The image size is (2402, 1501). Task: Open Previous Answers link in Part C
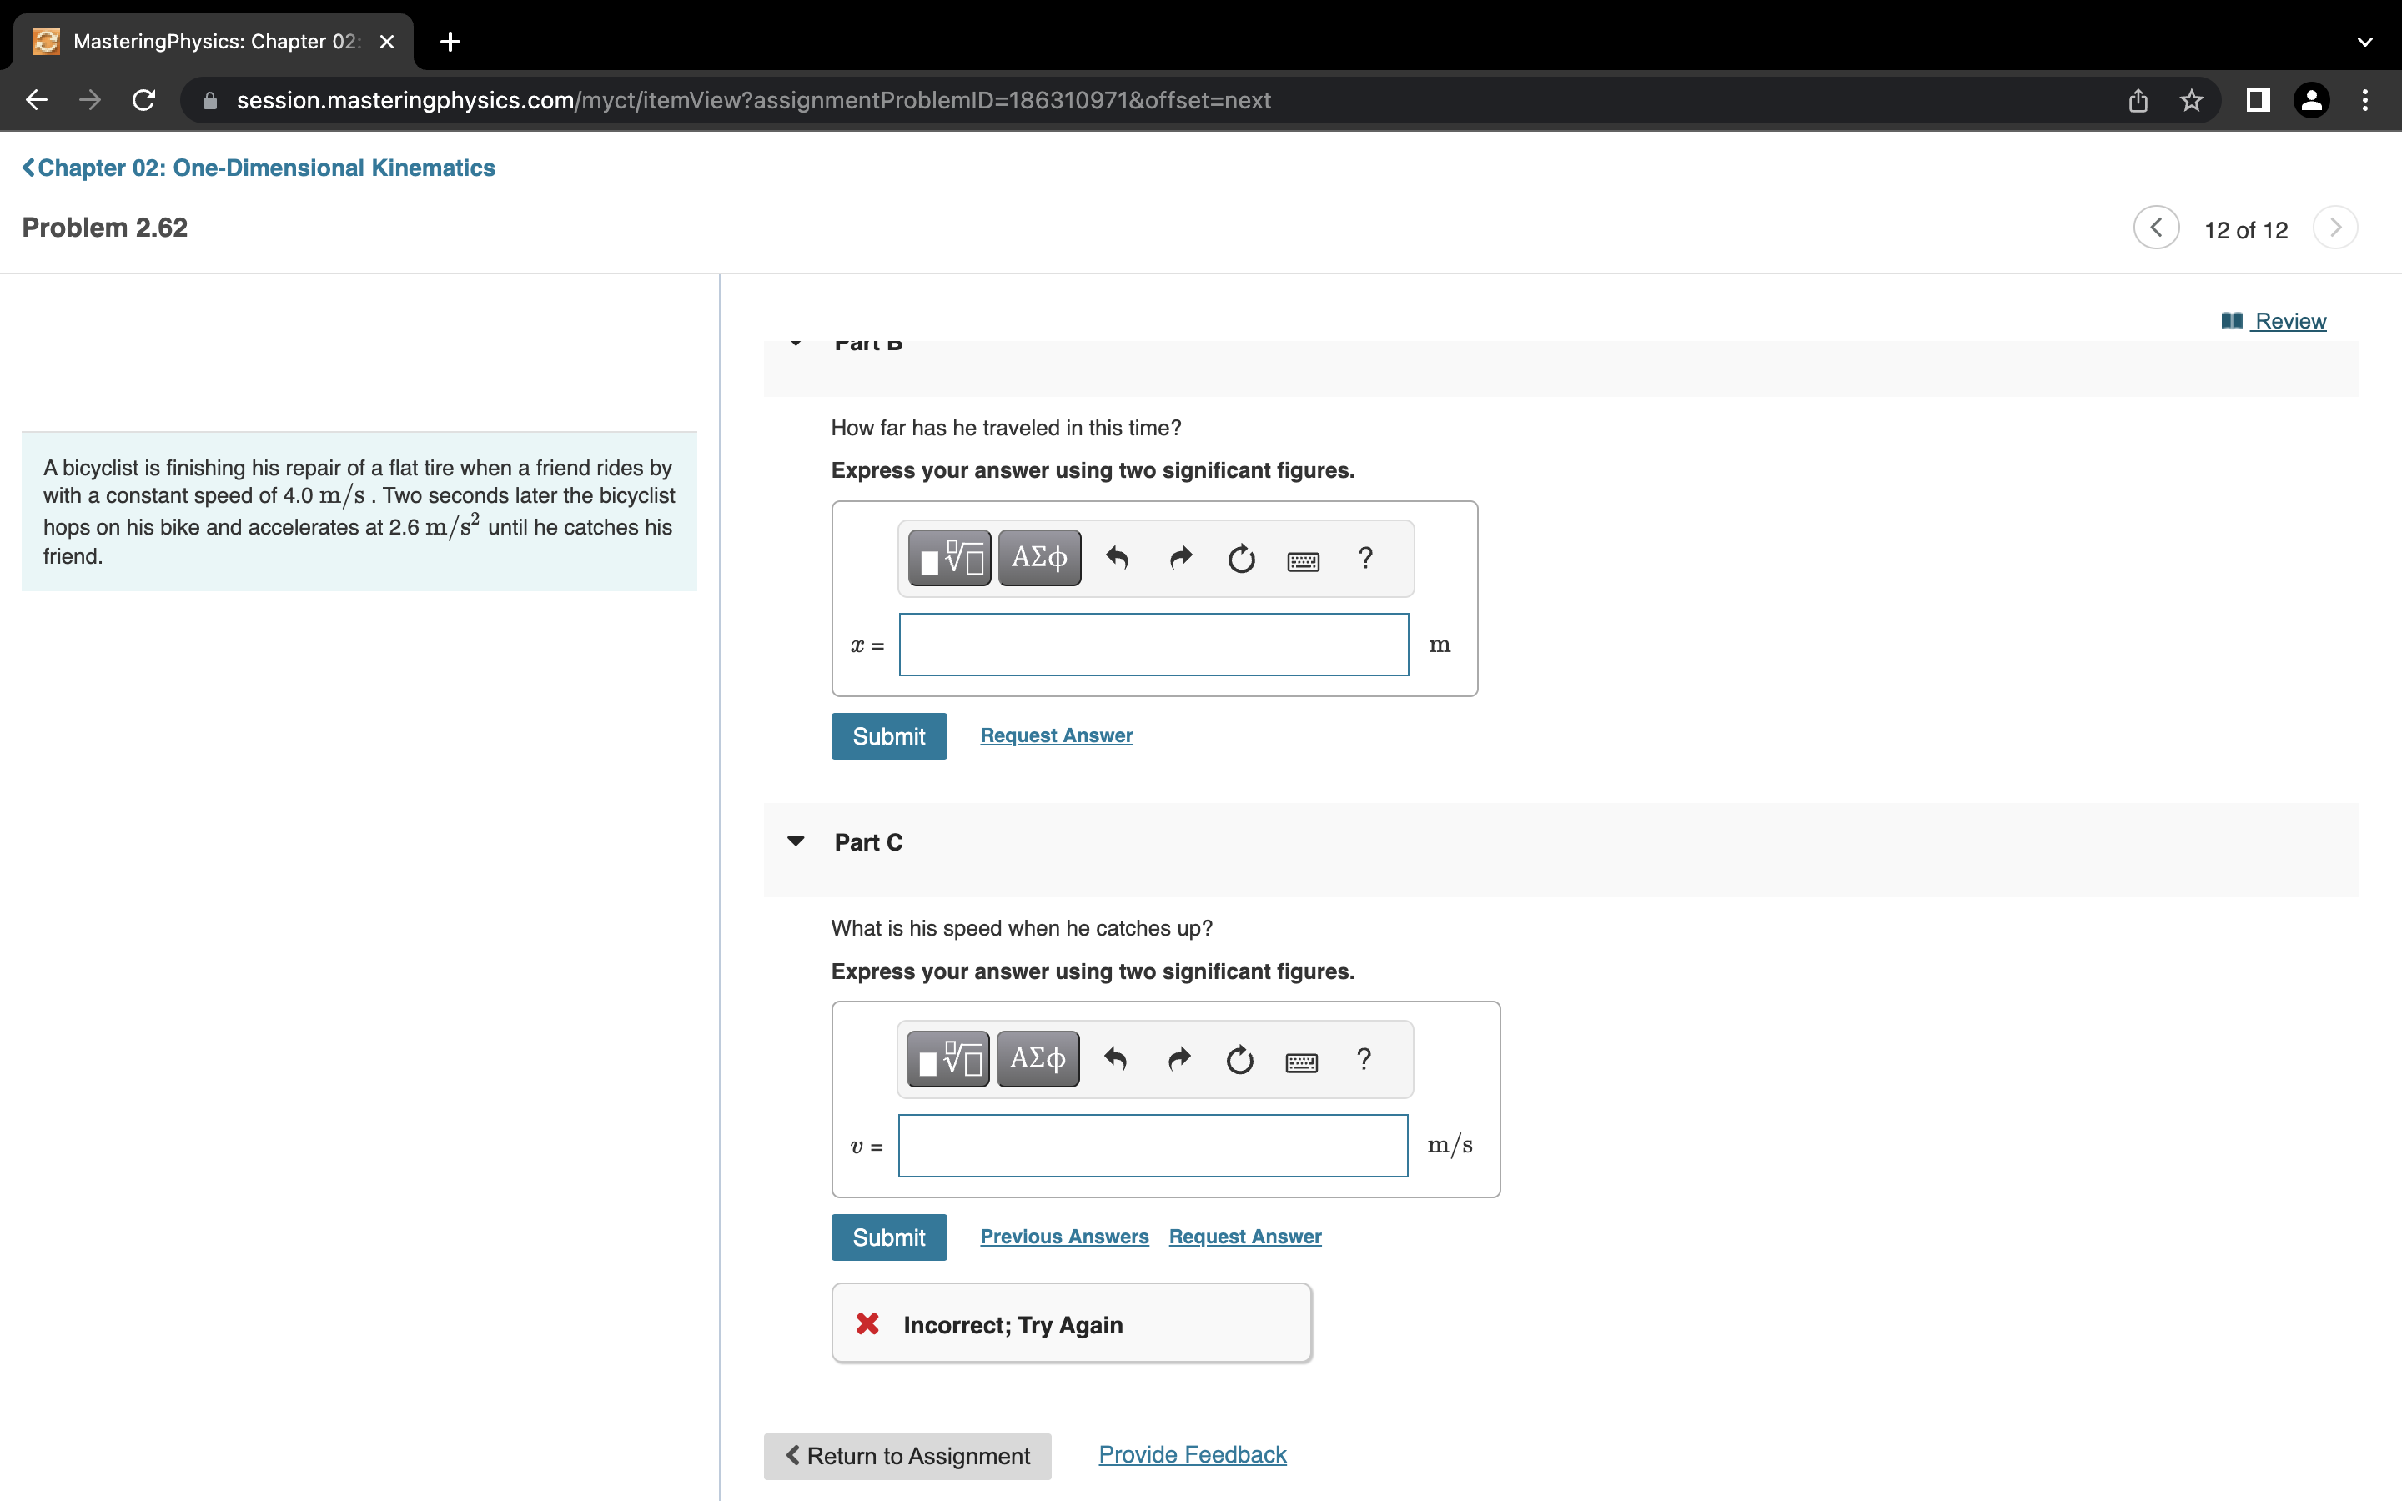pyautogui.click(x=1064, y=1237)
